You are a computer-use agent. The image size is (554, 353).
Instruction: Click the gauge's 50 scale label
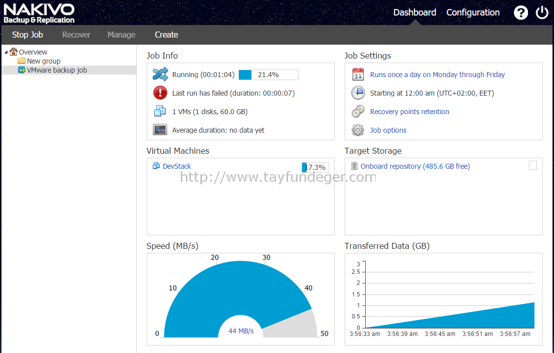click(325, 333)
